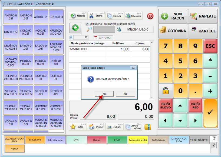Image resolution: width=221 pixels, height=157 pixels.
Task: Click the red power exit icon
Action: 150,16
